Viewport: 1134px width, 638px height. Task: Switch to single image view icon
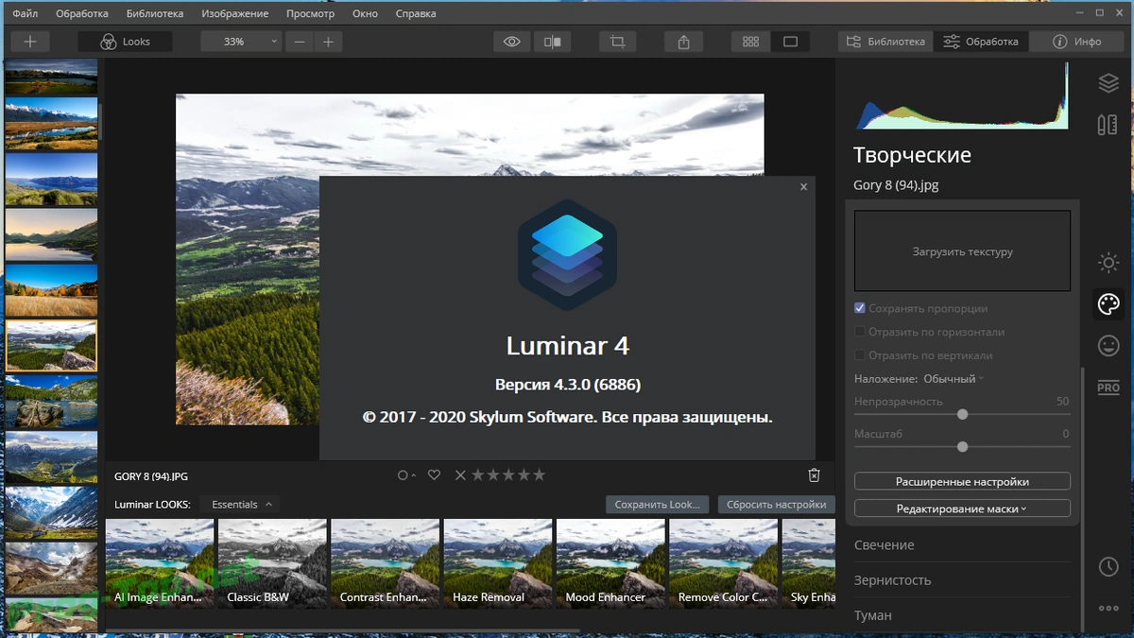791,42
